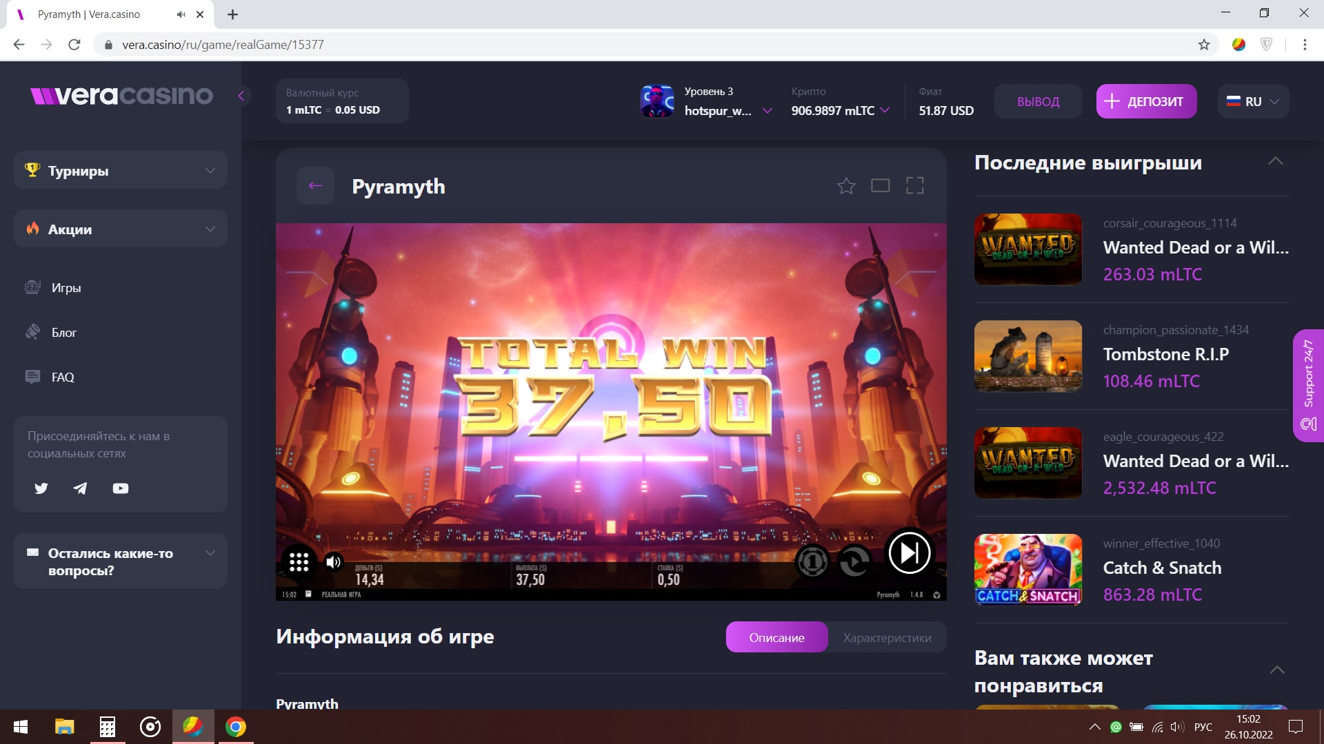Mute the game sound speaker icon
1324x744 pixels.
(x=334, y=562)
